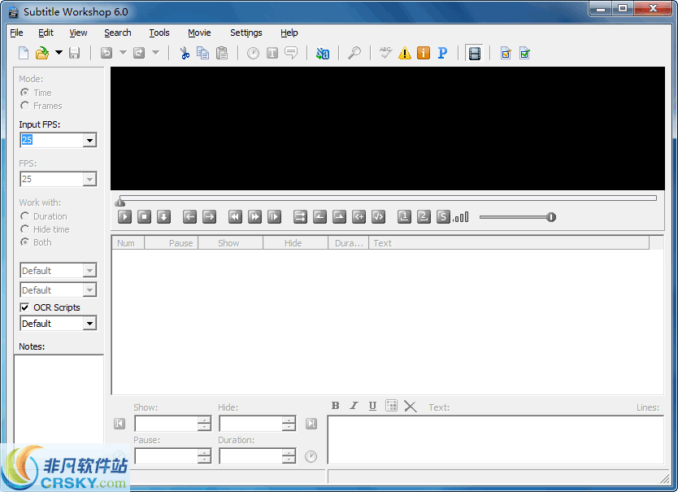Select the Pascal script P icon
The height and width of the screenshot is (492, 678).
click(442, 52)
